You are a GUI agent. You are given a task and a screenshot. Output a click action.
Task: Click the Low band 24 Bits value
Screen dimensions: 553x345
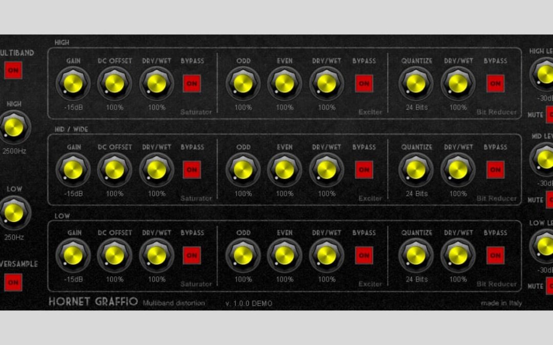[416, 280]
